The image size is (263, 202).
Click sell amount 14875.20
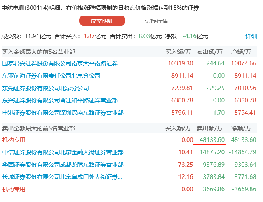click(212, 152)
